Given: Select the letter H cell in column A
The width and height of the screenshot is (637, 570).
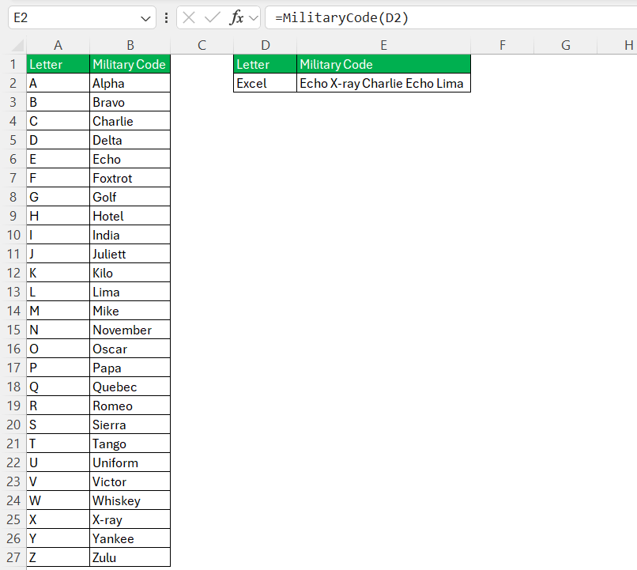Looking at the screenshot, I should pyautogui.click(x=58, y=216).
